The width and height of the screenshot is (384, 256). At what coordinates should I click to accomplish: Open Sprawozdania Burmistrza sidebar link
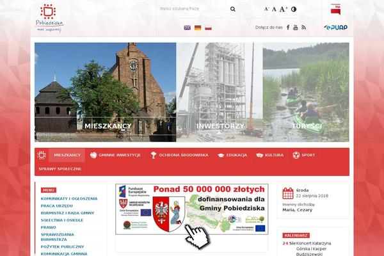click(x=58, y=237)
